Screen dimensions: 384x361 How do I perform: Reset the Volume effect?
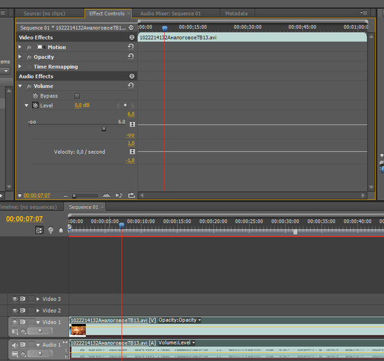click(131, 86)
